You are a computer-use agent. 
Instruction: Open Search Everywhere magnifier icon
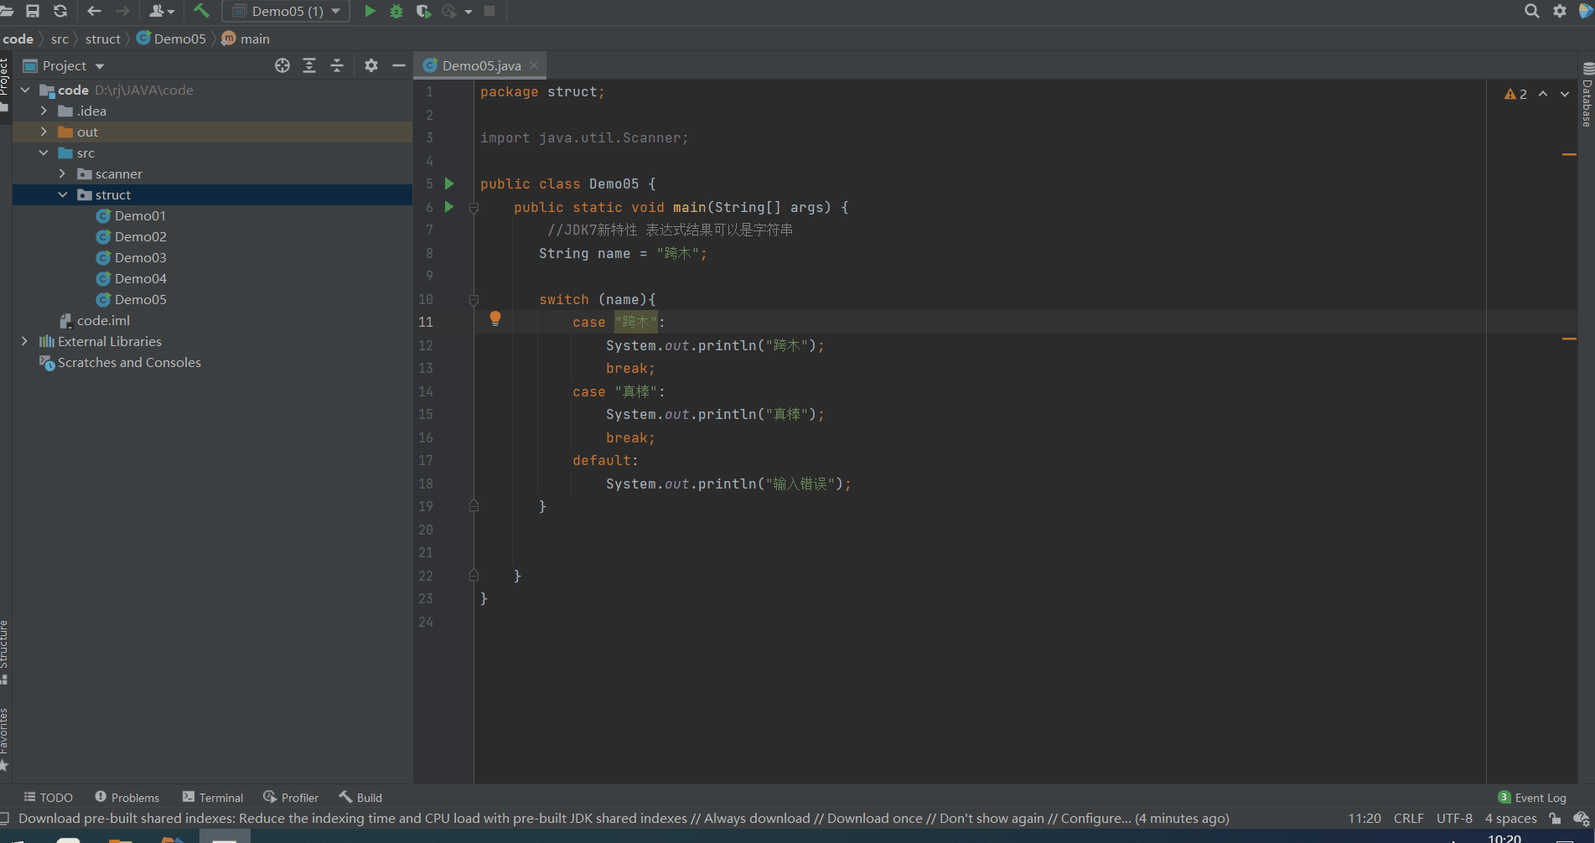pyautogui.click(x=1531, y=11)
